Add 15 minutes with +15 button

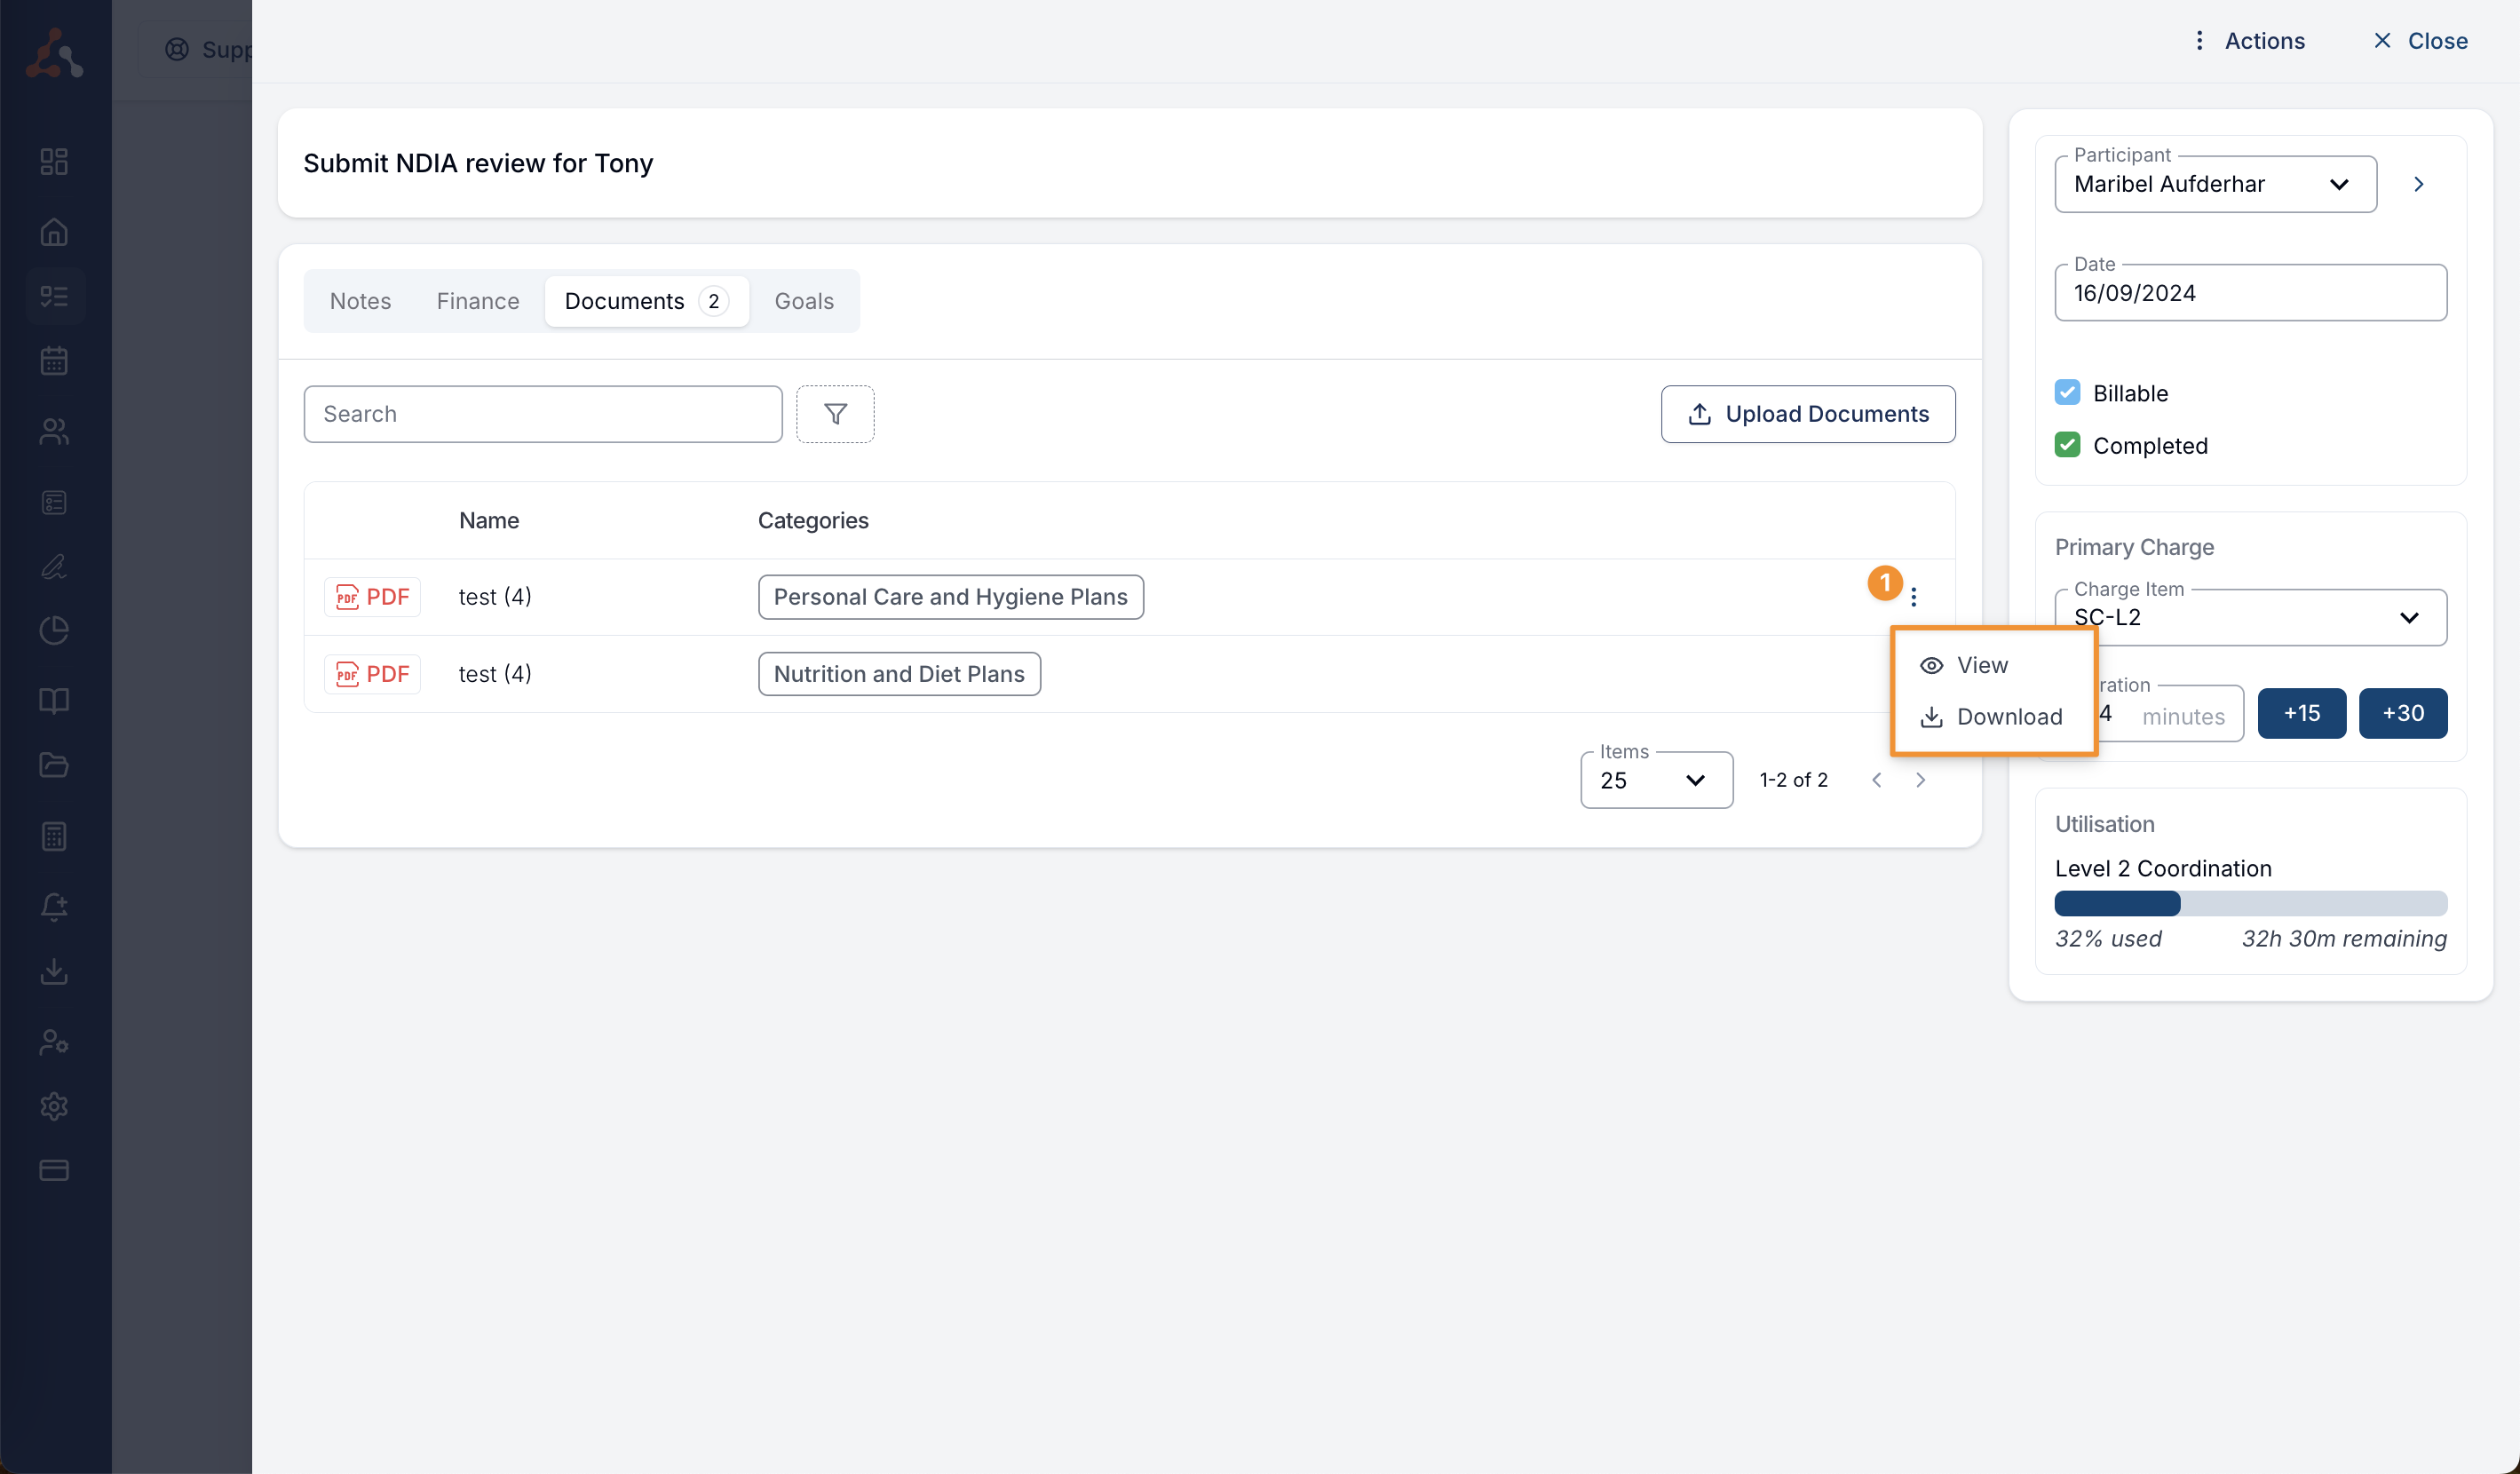point(2301,713)
